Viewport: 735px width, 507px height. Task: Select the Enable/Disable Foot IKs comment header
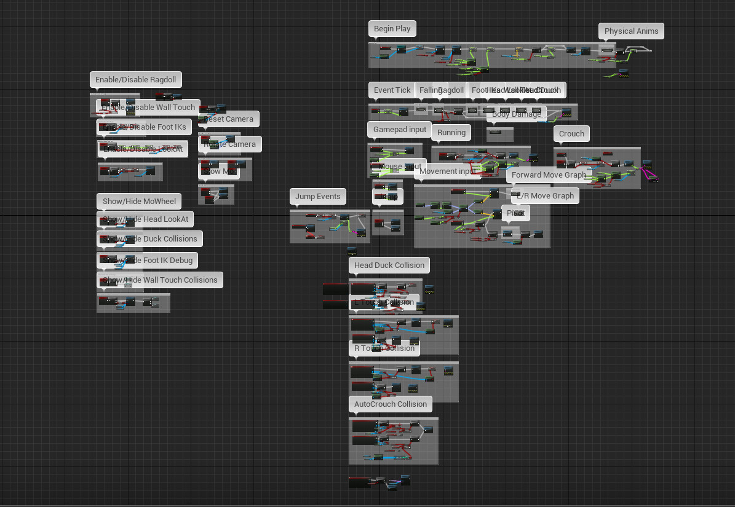[x=144, y=127]
